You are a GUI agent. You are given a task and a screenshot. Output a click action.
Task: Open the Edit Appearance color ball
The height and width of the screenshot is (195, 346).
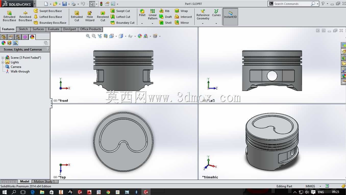(x=140, y=36)
